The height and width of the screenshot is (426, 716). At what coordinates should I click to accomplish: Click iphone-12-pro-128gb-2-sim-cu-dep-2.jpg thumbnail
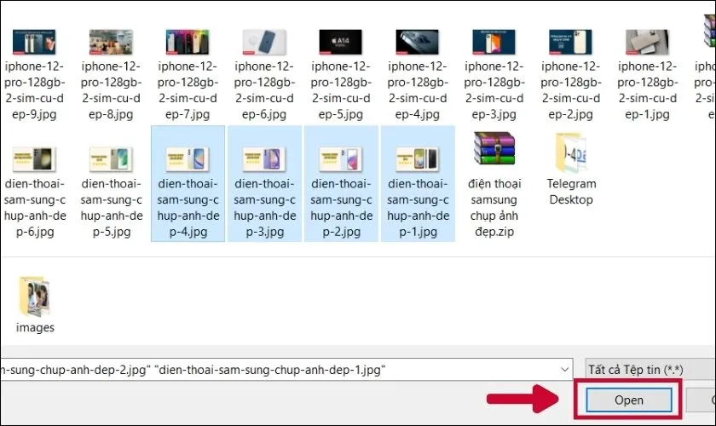click(x=572, y=41)
